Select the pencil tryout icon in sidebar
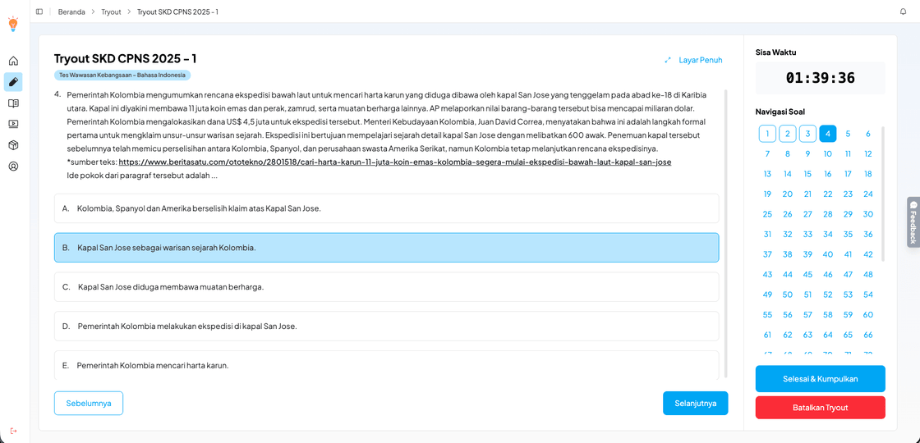920x443 pixels. pos(13,82)
